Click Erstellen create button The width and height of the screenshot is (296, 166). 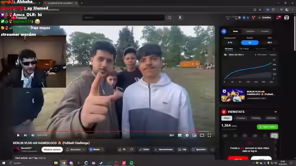(x=265, y=18)
